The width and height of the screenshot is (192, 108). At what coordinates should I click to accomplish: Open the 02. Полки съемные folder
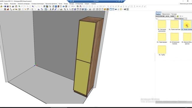[x=187, y=25]
